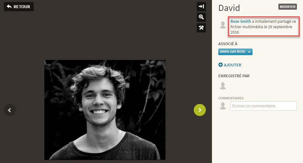This screenshot has width=303, height=163.
Task: Go to the previous photo
Action: click(x=10, y=110)
